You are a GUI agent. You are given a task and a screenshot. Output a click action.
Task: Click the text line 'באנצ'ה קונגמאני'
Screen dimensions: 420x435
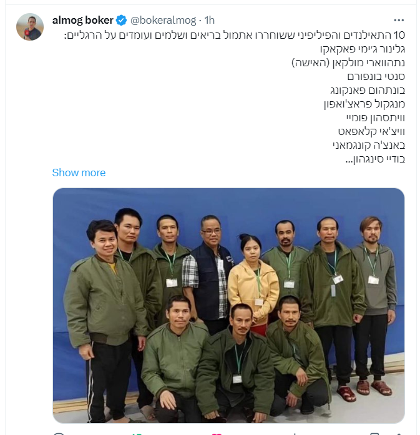[369, 146]
